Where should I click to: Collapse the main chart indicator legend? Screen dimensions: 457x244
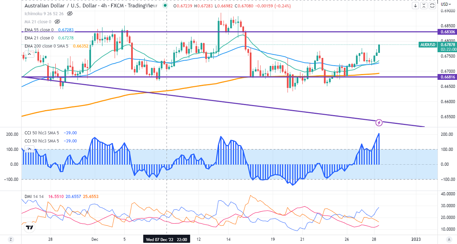click(30, 54)
